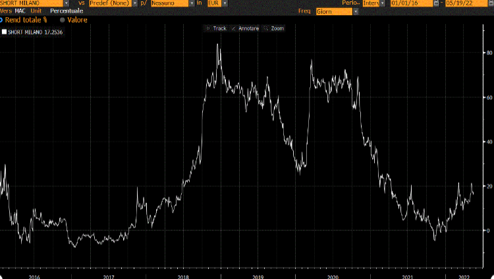This screenshot has width=494, height=279.
Task: Click the Annotare pencil tool
Action: 244,28
